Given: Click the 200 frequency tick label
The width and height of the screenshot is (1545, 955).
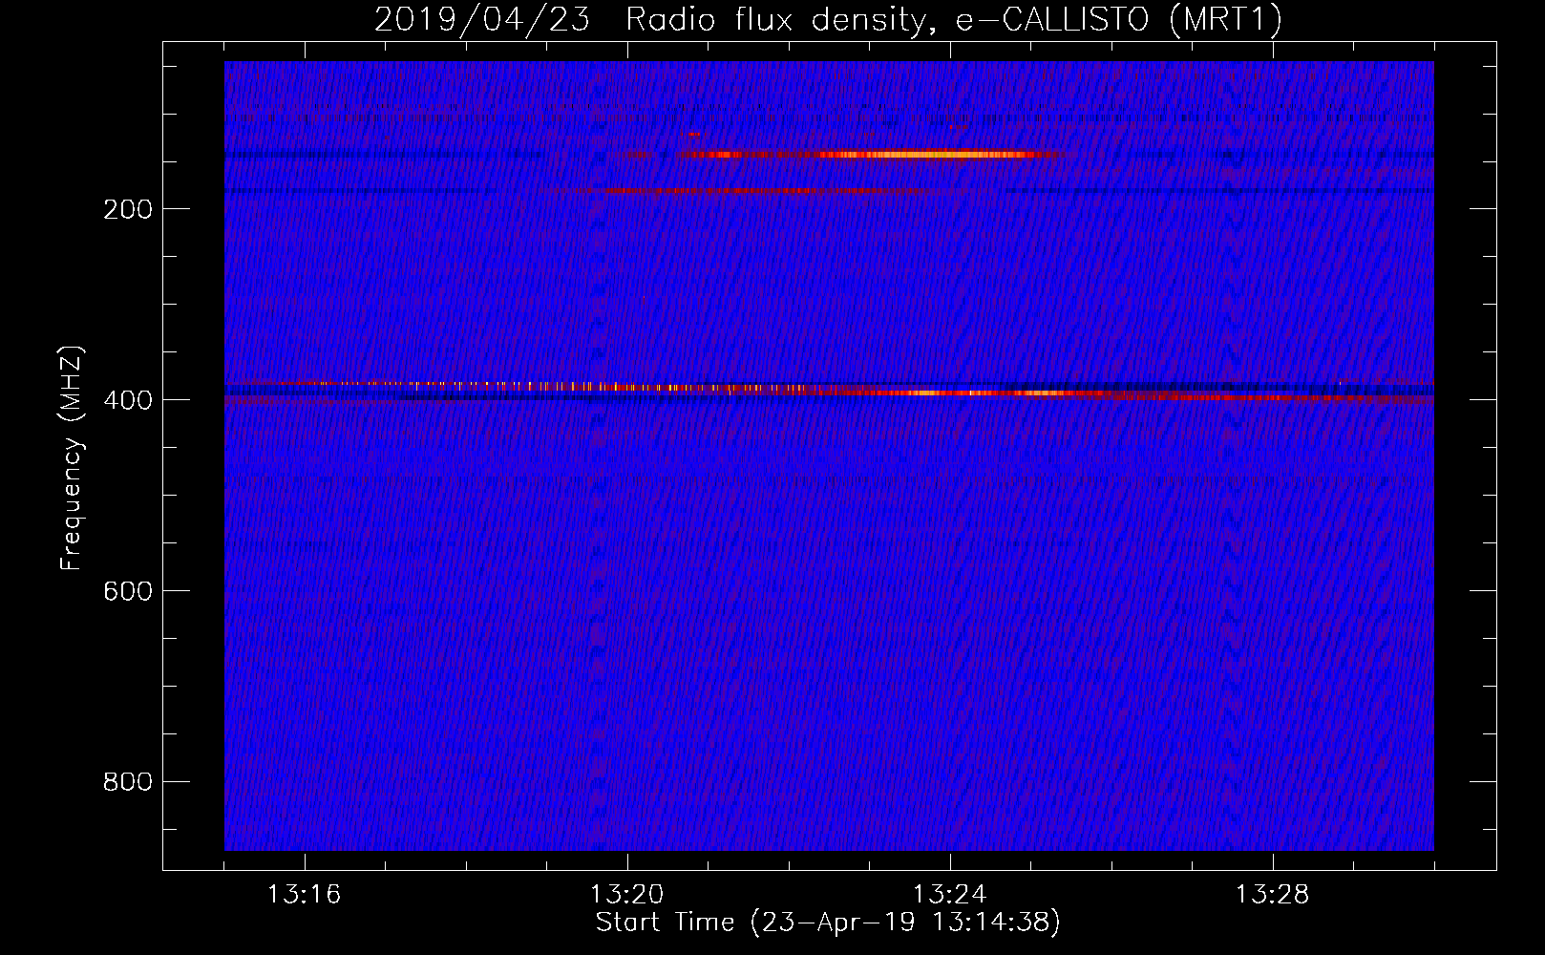Looking at the screenshot, I should pos(128,209).
